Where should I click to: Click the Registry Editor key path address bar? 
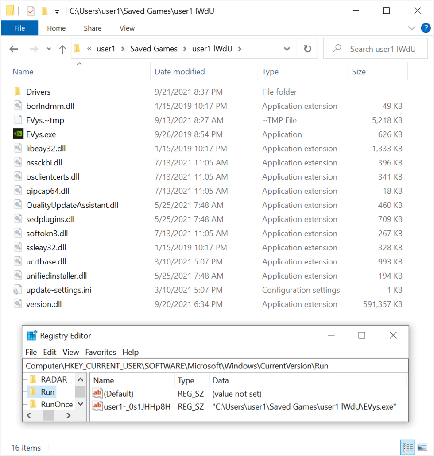point(216,366)
